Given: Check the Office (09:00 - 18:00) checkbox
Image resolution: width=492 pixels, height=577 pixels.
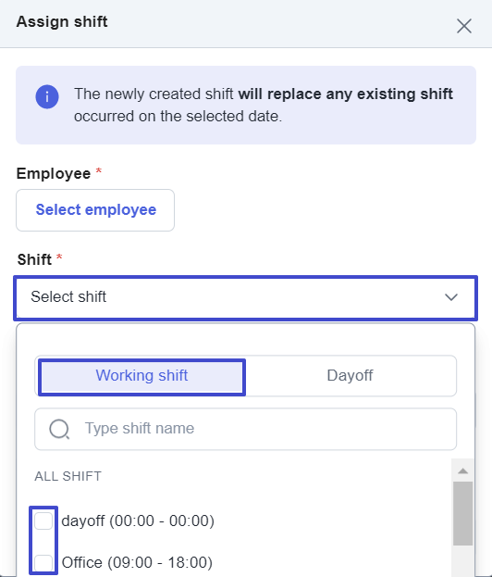Looking at the screenshot, I should (43, 563).
